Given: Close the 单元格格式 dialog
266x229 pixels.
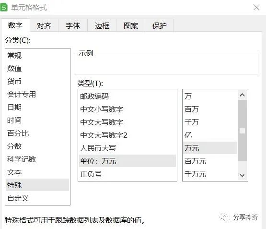Looking at the screenshot, I should coord(256,7).
